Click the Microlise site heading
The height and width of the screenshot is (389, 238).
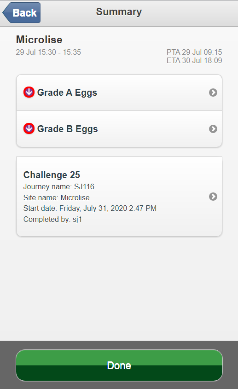click(x=39, y=40)
